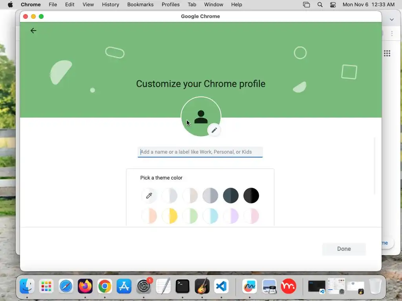This screenshot has height=301, width=402.
Task: Click the Done button
Action: pos(344,249)
